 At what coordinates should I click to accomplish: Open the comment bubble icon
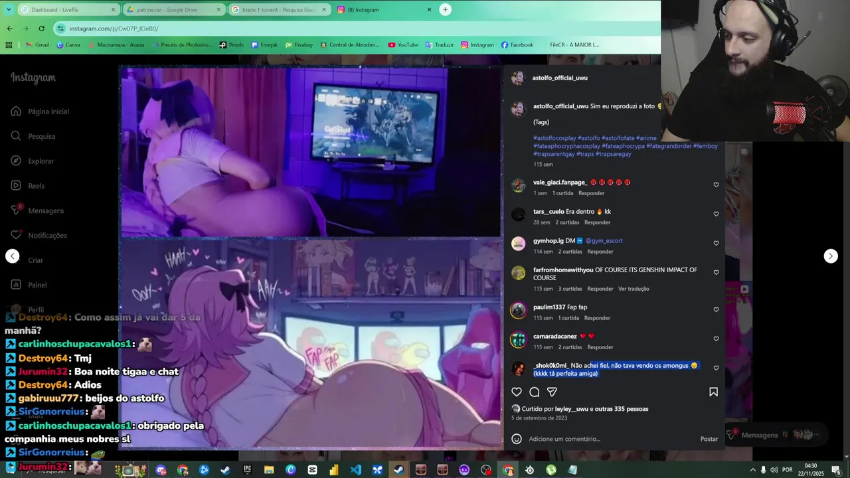tap(534, 392)
